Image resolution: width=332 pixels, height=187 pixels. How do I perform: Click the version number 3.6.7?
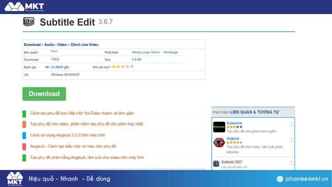106,22
